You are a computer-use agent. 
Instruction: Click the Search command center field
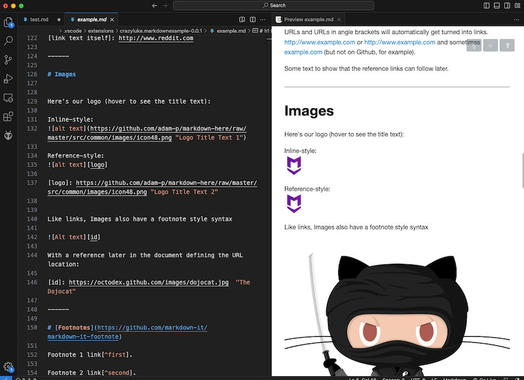pos(273,6)
